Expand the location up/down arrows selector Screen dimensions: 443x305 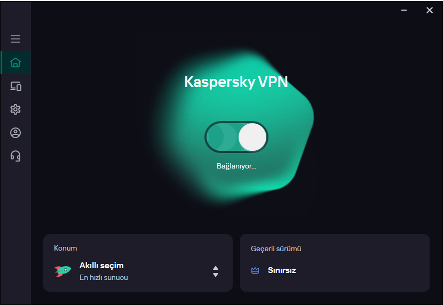216,271
